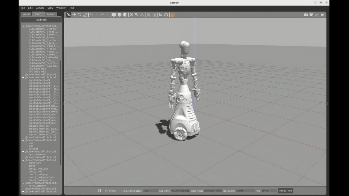Collapse the path group containing syntroGazeboV1
Image resolution: width=349 pixels, height=196 pixels.
tap(23, 152)
